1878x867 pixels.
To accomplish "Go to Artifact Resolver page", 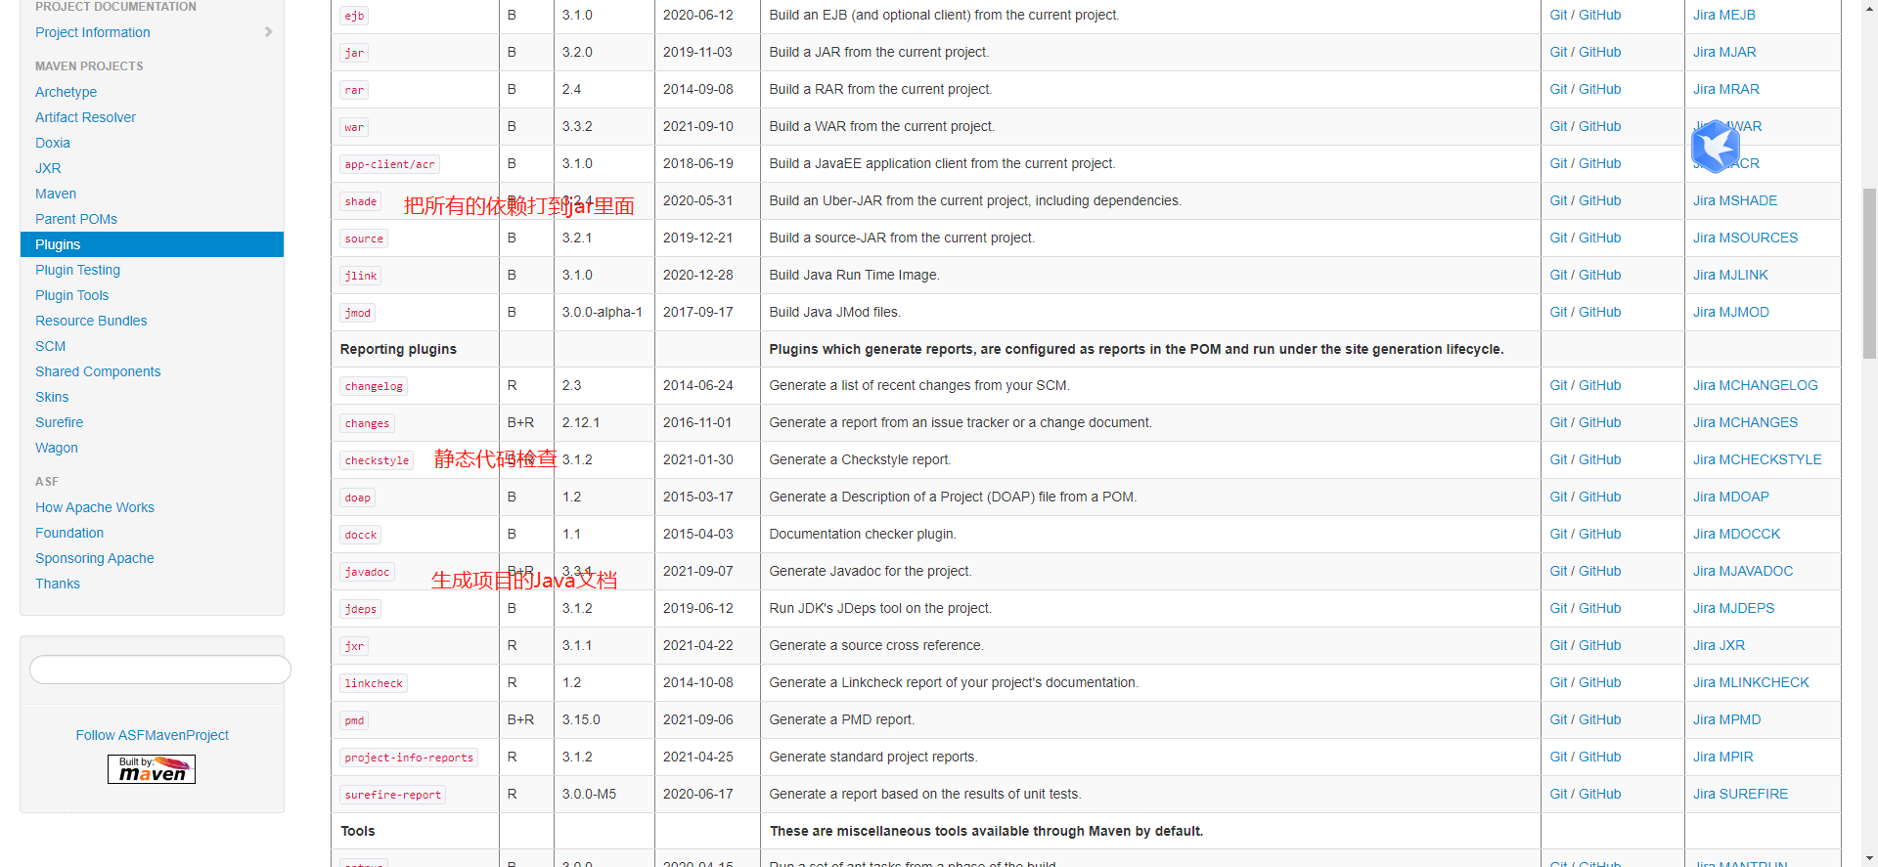I will [86, 117].
